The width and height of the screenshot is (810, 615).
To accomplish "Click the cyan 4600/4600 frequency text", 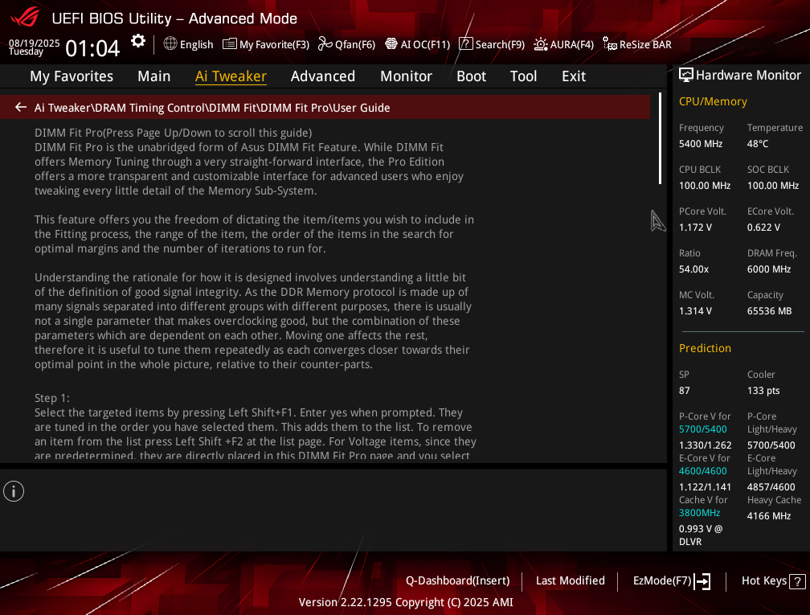I will coord(702,471).
